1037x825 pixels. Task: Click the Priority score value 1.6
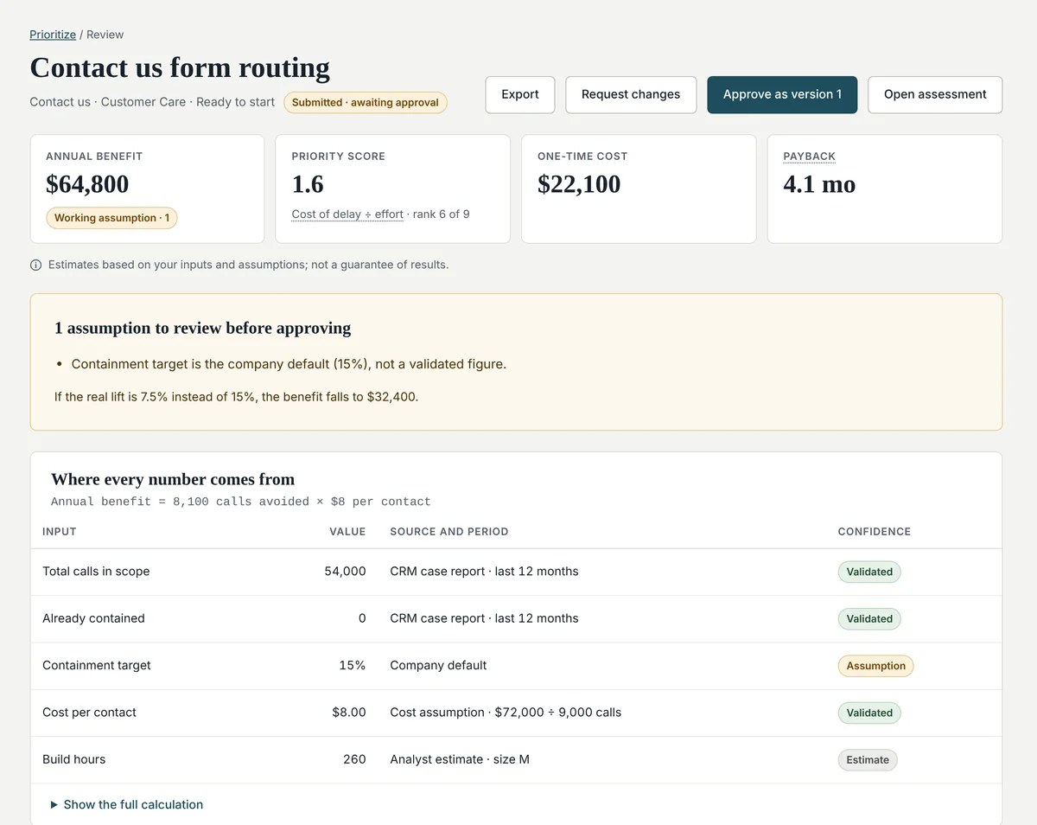(x=308, y=184)
